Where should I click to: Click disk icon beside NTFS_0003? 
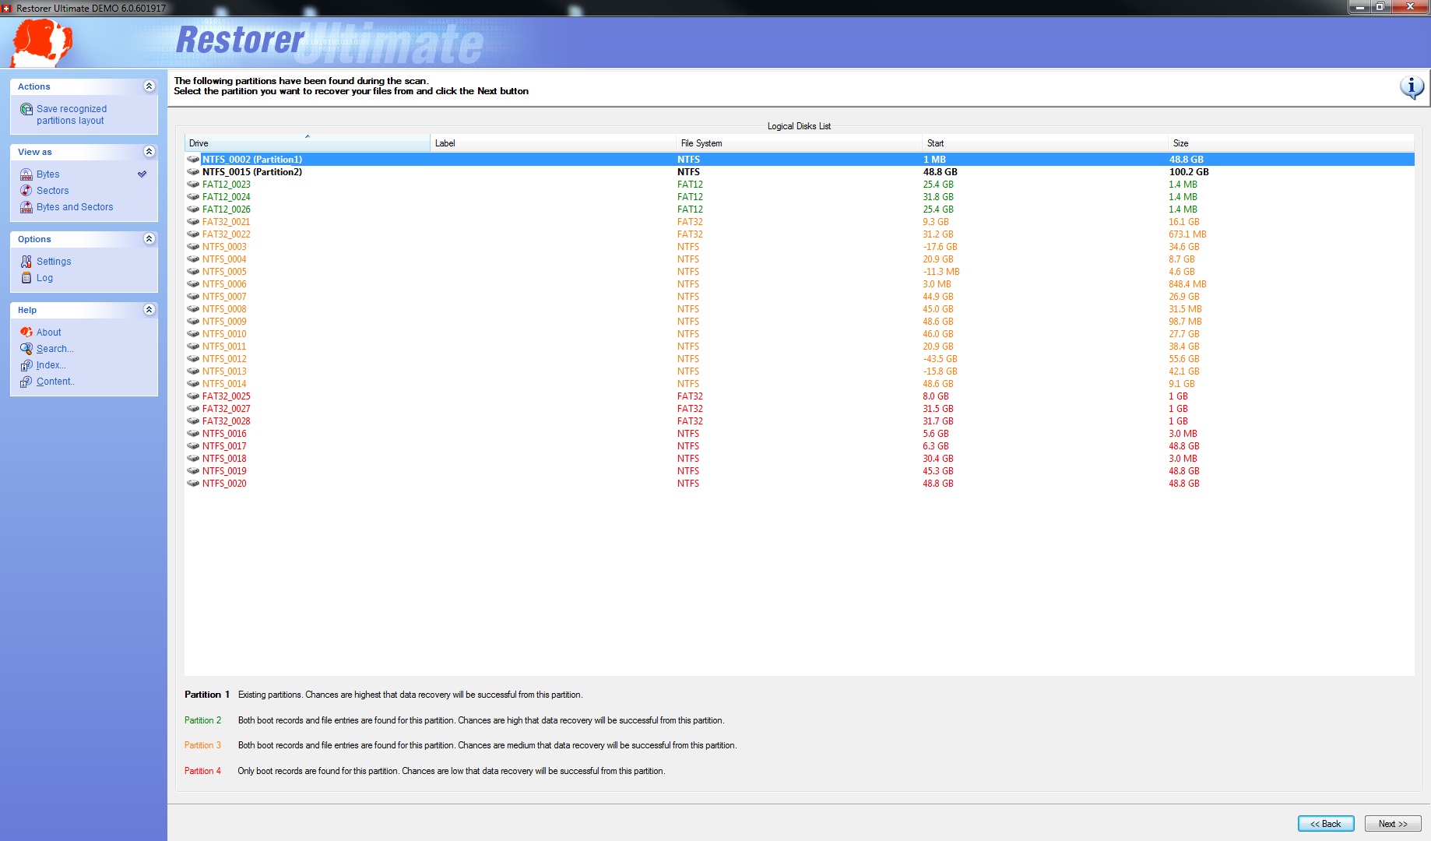[x=193, y=247]
